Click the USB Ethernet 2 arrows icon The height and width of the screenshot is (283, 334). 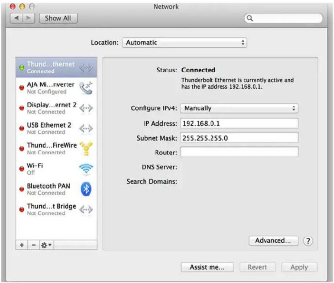tap(86, 128)
